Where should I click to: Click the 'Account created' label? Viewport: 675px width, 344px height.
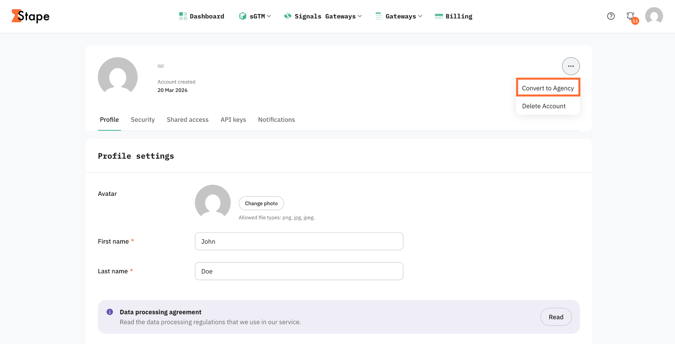[x=176, y=82]
